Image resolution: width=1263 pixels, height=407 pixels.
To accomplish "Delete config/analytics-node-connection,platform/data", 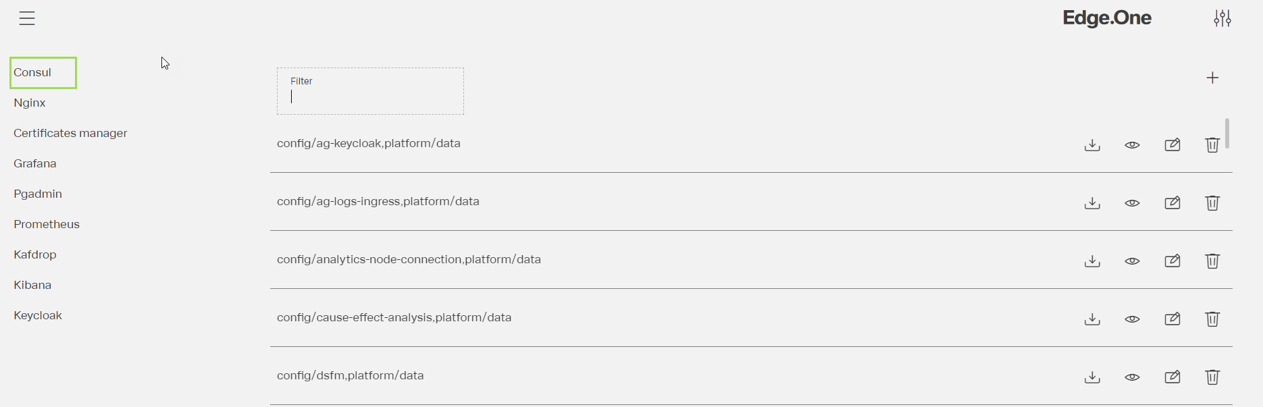I will [x=1212, y=261].
